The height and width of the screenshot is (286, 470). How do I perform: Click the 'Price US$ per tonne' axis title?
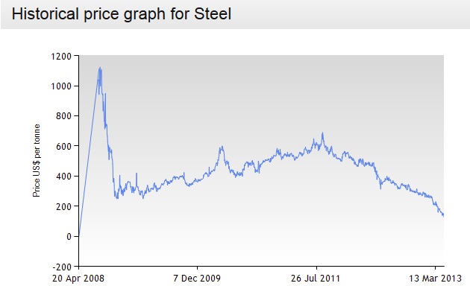click(37, 161)
